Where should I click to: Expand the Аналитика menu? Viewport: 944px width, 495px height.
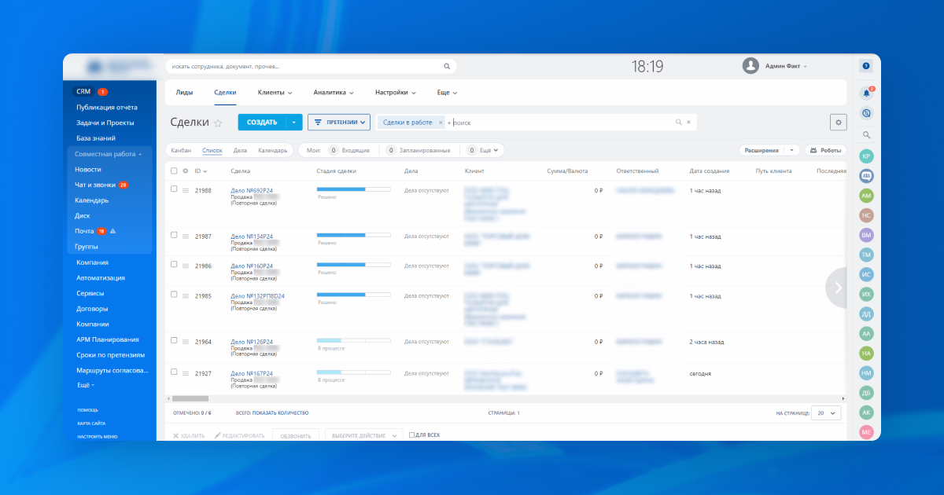[334, 93]
